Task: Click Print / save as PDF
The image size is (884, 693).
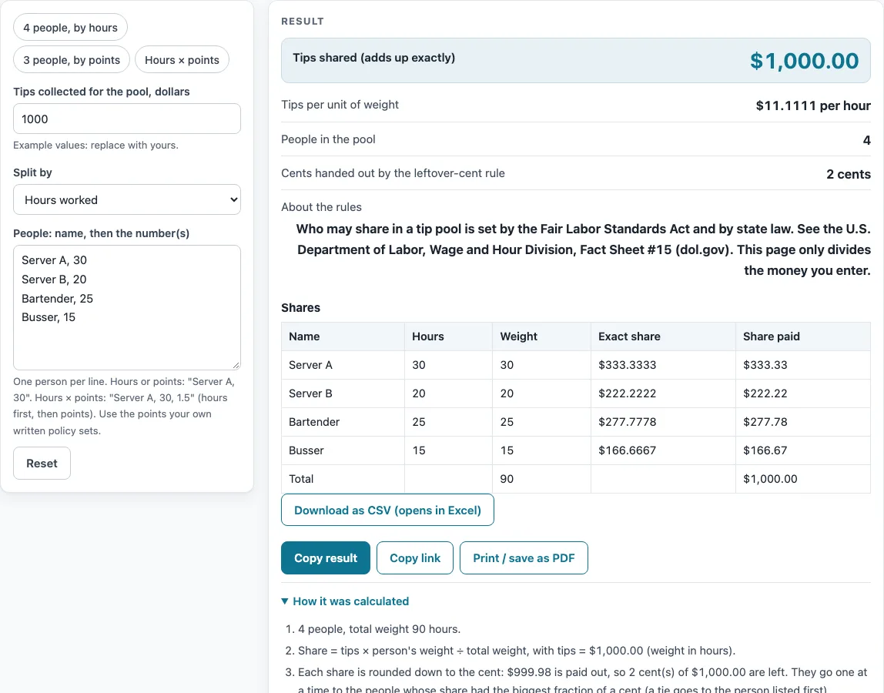Action: coord(524,558)
